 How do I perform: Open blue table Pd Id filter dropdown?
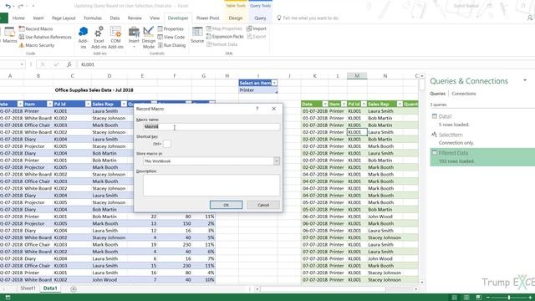pyautogui.click(x=88, y=104)
